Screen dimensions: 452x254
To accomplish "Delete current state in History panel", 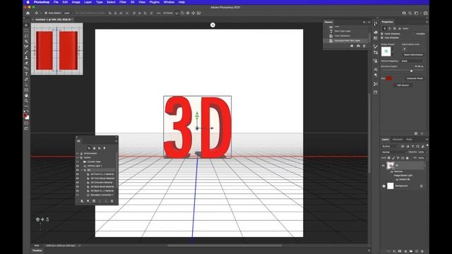I will click(x=364, y=46).
